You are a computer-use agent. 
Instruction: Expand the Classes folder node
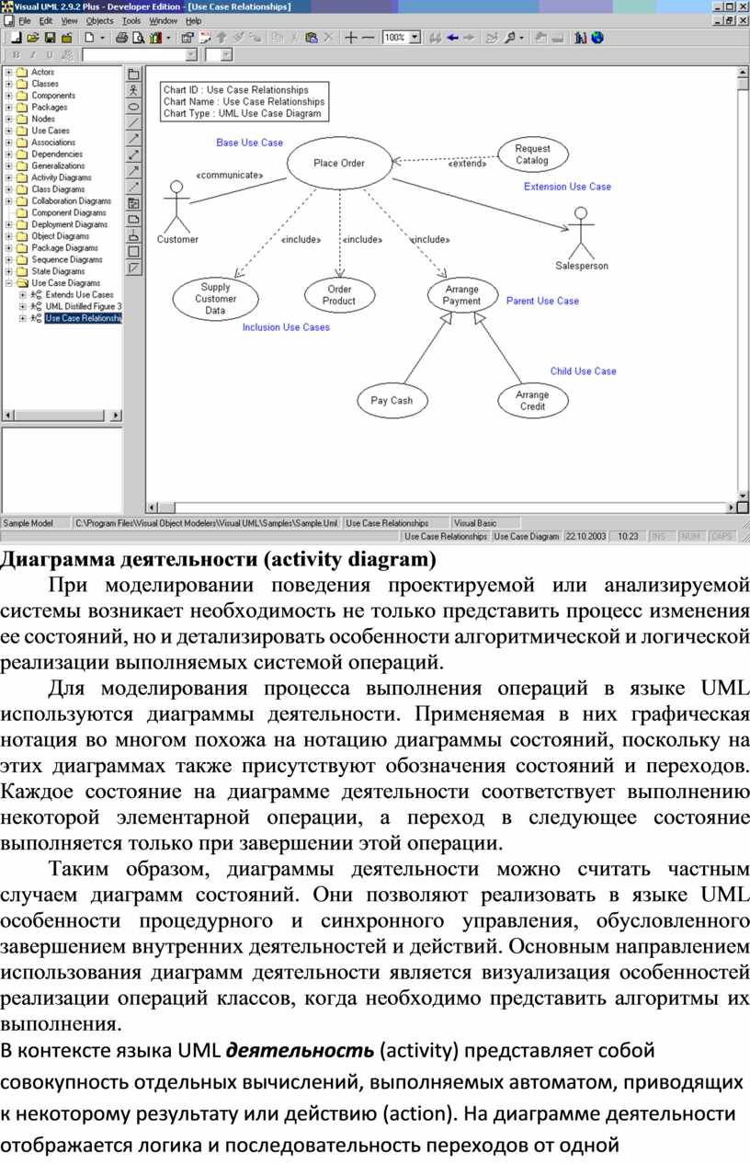tap(8, 84)
